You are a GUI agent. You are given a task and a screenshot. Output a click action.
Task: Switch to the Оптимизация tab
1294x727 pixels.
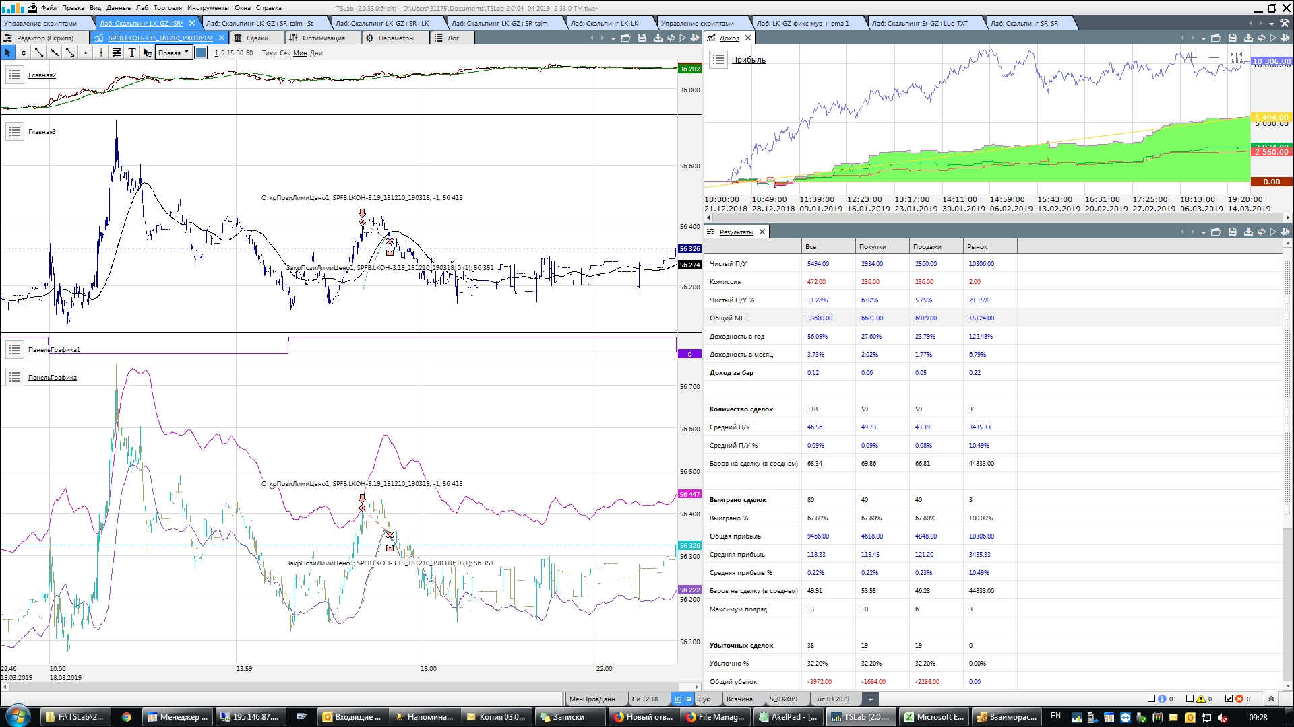click(x=323, y=38)
